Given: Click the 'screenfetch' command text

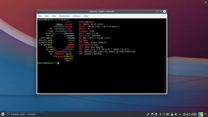Looking at the screenshot, I should [x=63, y=19].
